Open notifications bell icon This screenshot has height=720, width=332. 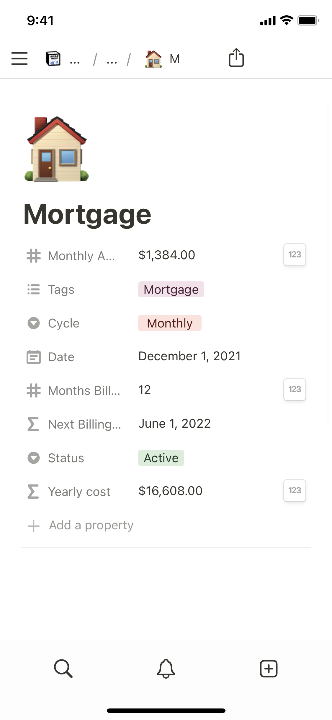(x=166, y=668)
